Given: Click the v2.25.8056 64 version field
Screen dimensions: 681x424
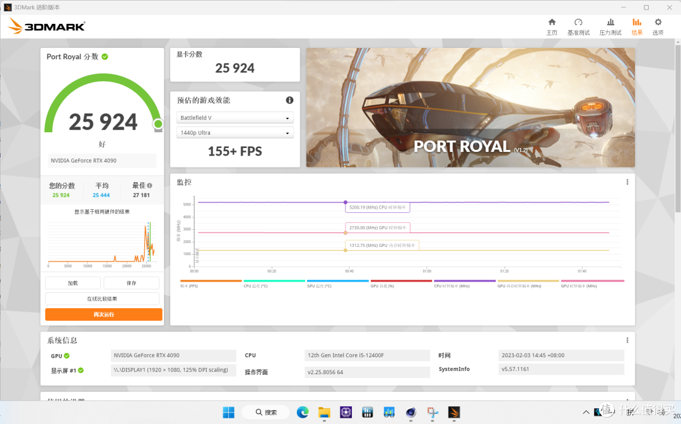Looking at the screenshot, I should pyautogui.click(x=367, y=372).
